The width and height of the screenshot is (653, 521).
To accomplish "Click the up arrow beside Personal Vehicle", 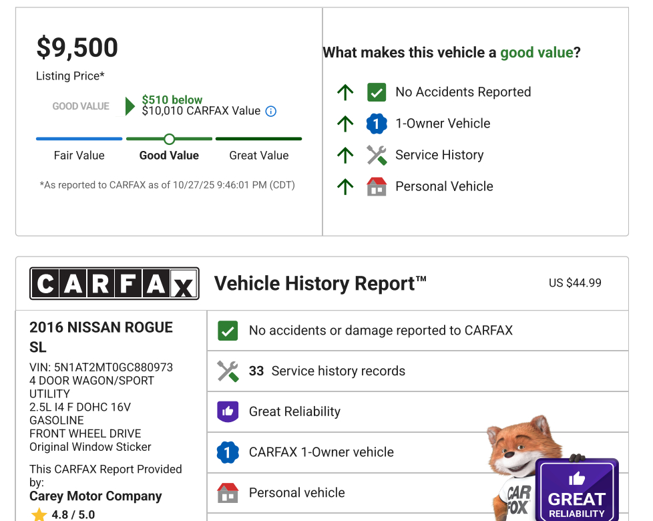I will point(345,186).
